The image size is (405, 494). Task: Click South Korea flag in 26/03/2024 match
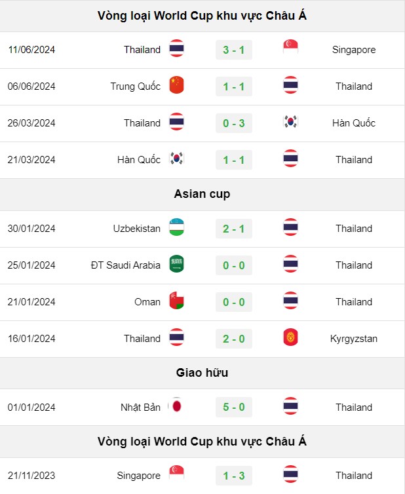coord(290,122)
